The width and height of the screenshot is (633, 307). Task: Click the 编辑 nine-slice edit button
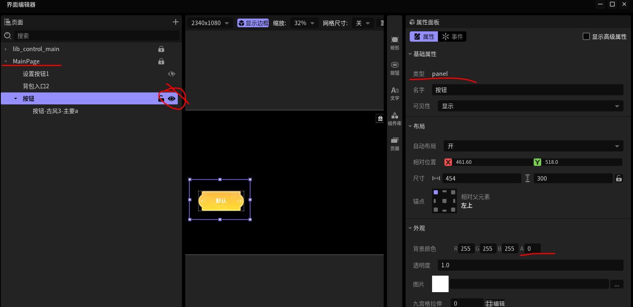(495, 303)
